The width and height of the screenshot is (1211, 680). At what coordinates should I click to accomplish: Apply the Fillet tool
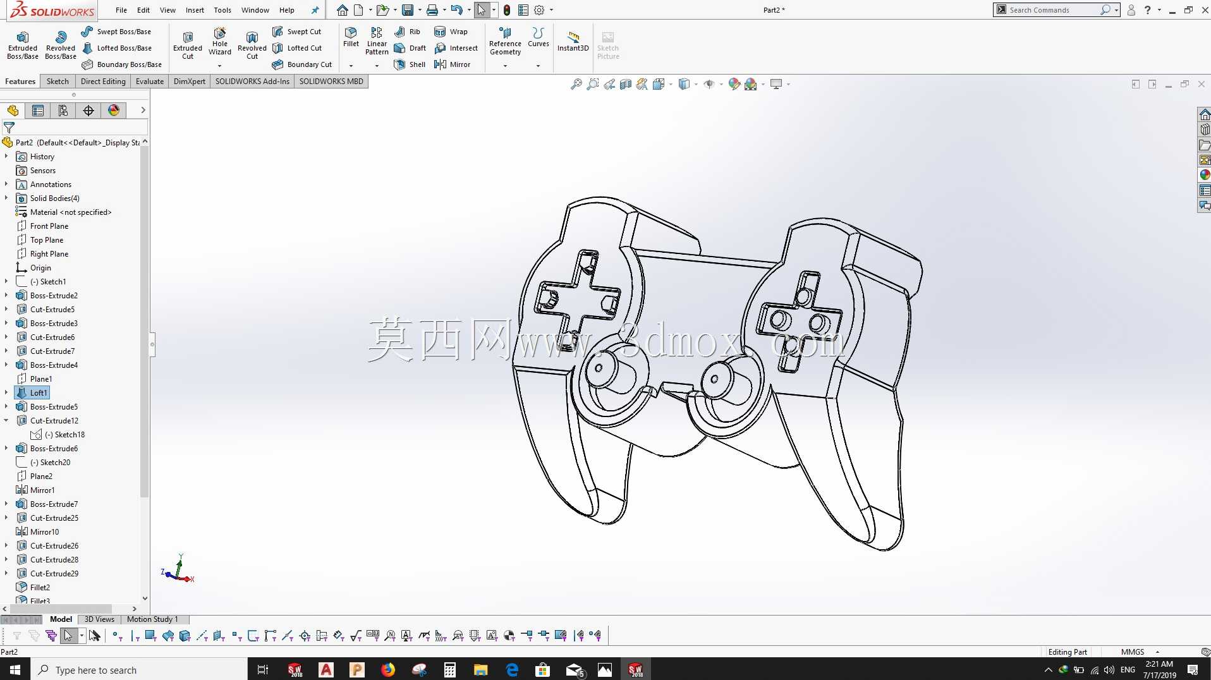(x=351, y=37)
